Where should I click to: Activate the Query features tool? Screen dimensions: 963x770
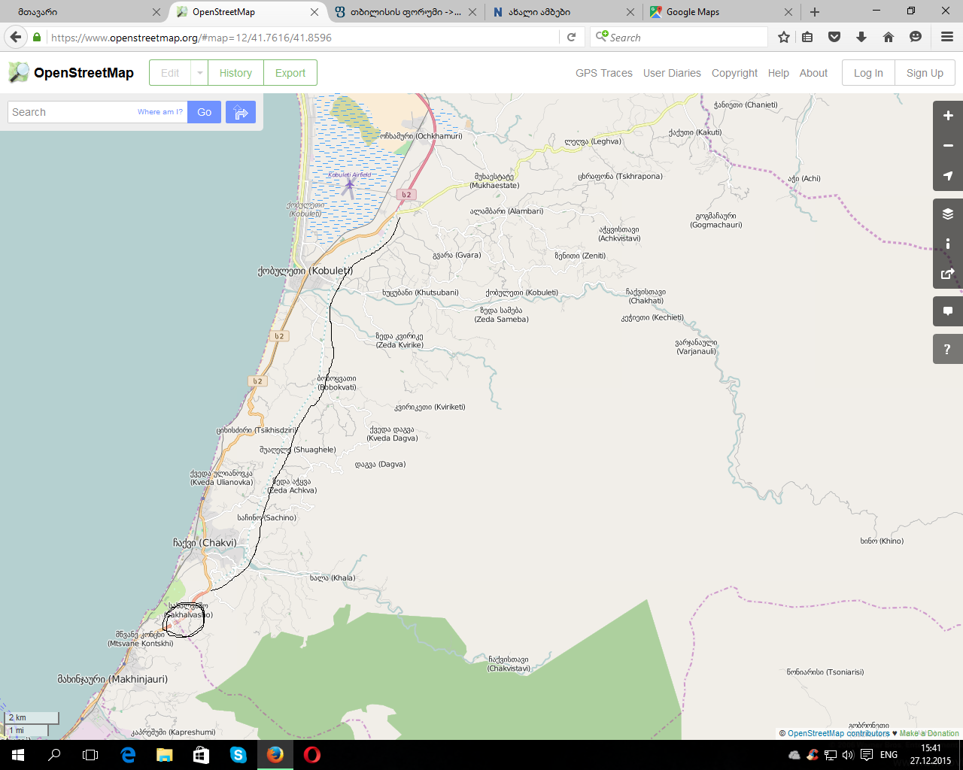(947, 349)
